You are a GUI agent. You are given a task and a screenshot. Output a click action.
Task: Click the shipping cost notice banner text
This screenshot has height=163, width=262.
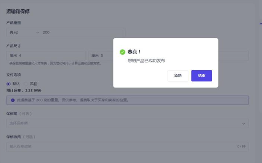pos(73,100)
